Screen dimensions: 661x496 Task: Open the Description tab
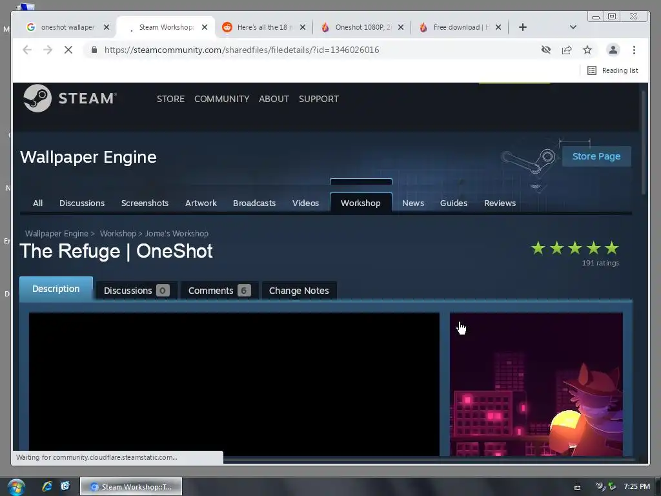coord(56,289)
